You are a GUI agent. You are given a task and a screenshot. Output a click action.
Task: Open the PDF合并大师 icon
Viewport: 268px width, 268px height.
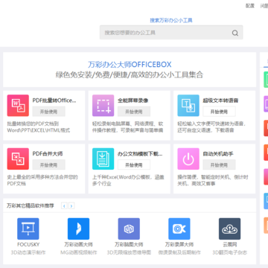18,159
